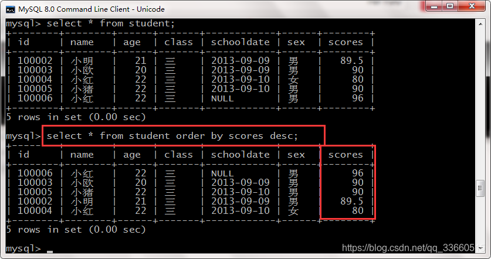Click the window title 'MySQL 8.0 Command Line Client - Unicode'

pos(91,9)
